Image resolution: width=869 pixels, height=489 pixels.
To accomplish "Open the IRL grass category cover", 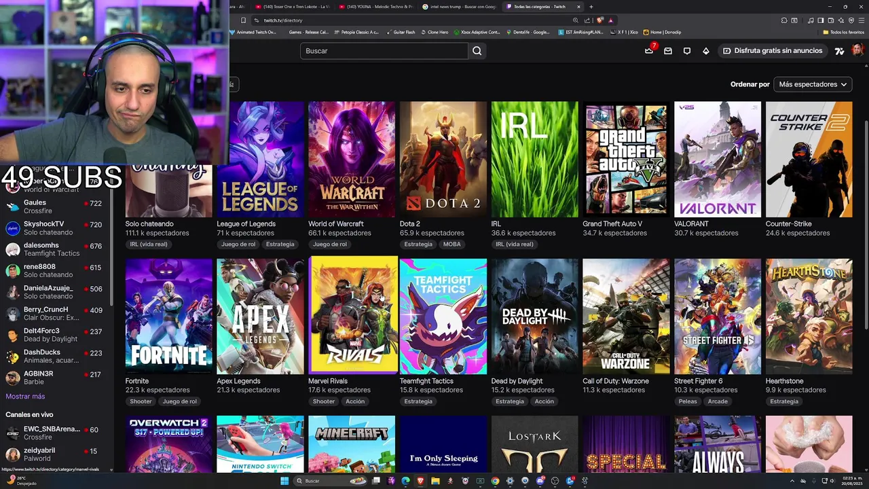I will 535,160.
